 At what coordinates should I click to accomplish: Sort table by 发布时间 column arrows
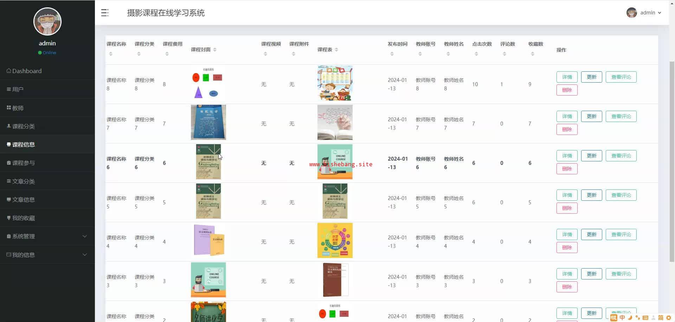[392, 54]
